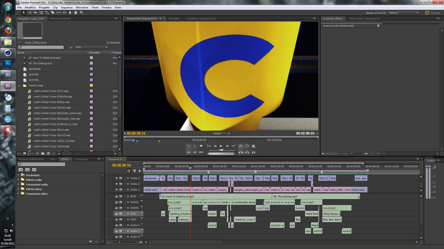Open the Marcatore menu
The height and width of the screenshot is (249, 444).
82,7
